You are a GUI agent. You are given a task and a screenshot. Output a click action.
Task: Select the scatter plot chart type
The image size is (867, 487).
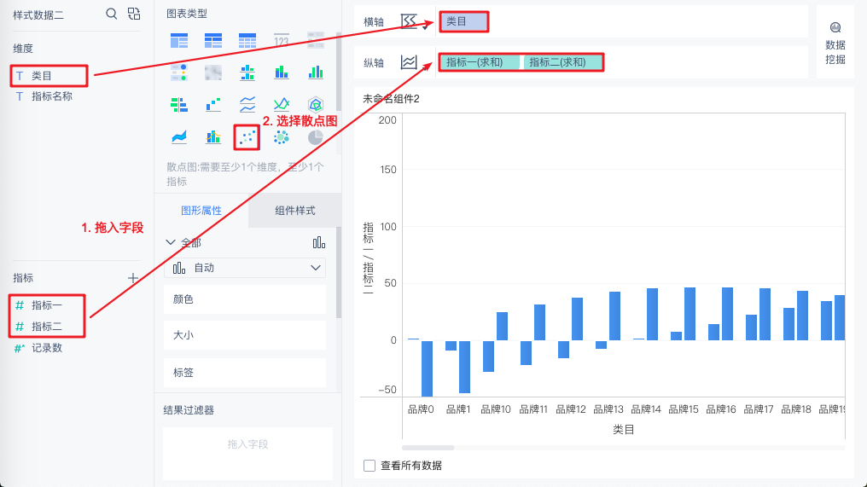247,136
